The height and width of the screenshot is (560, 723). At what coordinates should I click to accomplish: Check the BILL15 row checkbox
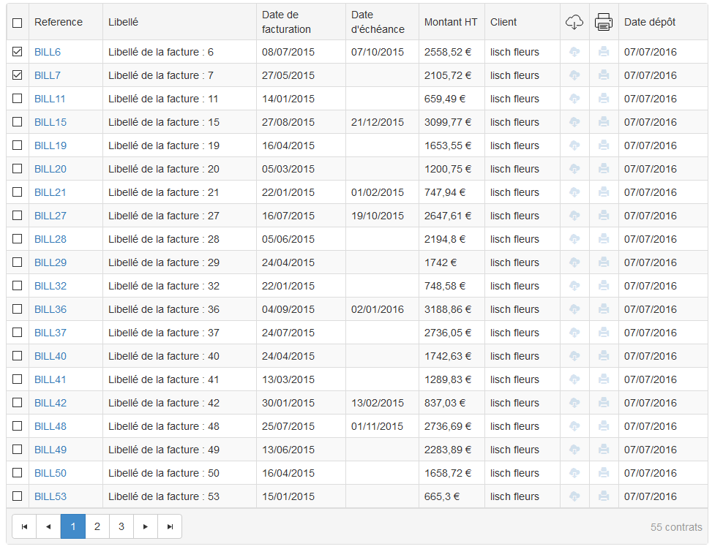click(17, 121)
